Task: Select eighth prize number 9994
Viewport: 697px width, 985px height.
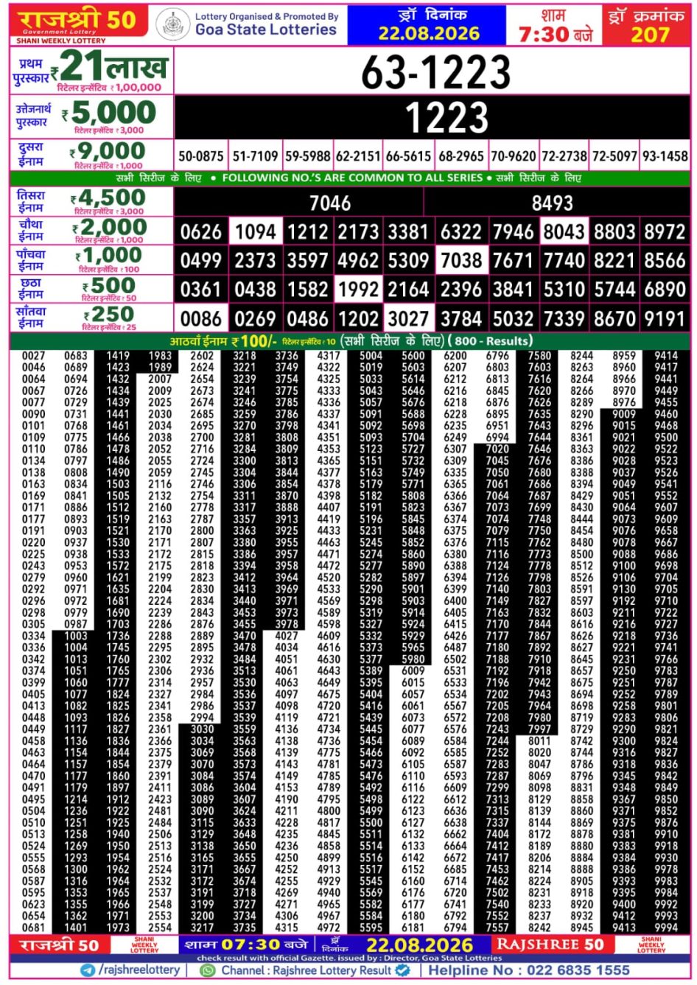Action: (666, 928)
